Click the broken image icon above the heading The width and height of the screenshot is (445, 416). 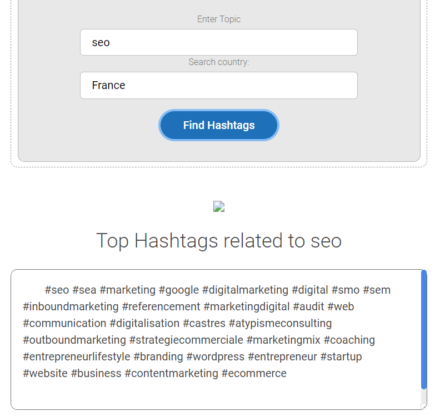[x=219, y=207]
